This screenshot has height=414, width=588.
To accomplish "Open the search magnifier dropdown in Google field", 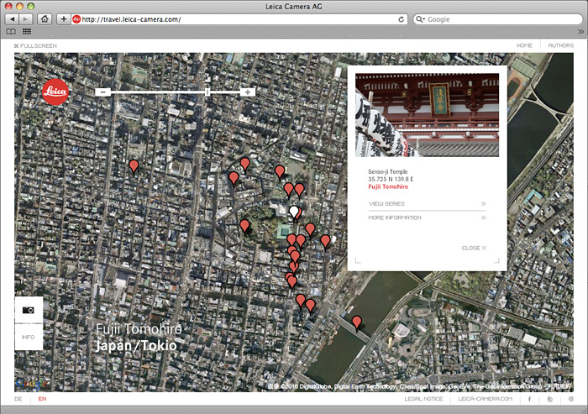I will pyautogui.click(x=420, y=19).
